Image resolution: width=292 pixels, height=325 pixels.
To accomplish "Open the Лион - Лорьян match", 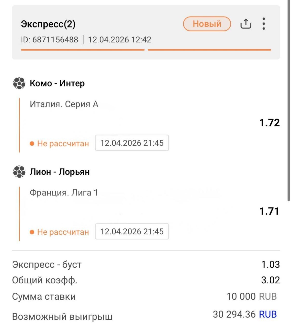I will coord(60,172).
